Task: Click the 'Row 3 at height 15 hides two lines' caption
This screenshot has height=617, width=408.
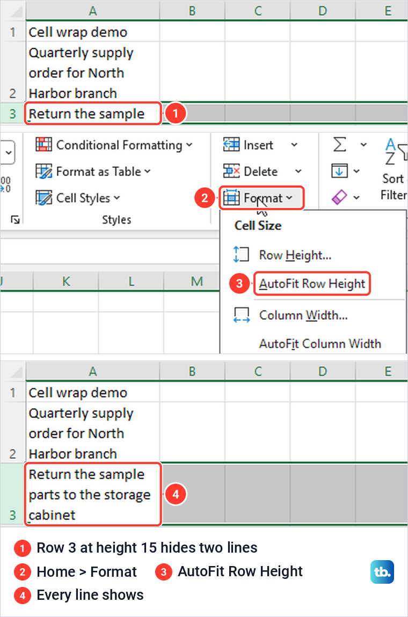Action: pyautogui.click(x=147, y=548)
